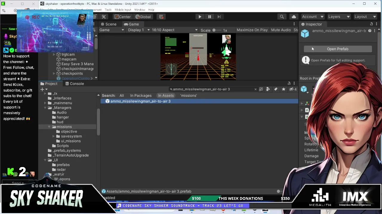
Task: Open the prefab header's three-dot menu
Action: click(375, 31)
